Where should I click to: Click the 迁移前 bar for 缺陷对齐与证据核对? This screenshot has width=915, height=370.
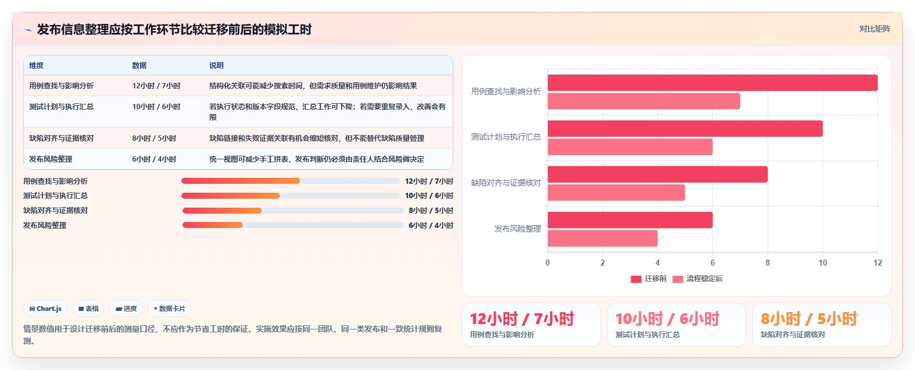pyautogui.click(x=657, y=174)
